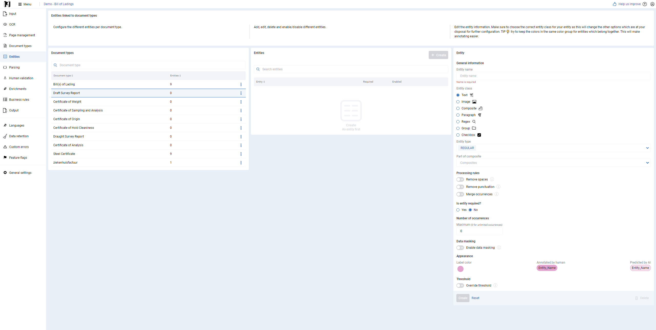The height and width of the screenshot is (330, 656).
Task: Open three-dot menu for ziekenhuisfactuur
Action: 241,163
